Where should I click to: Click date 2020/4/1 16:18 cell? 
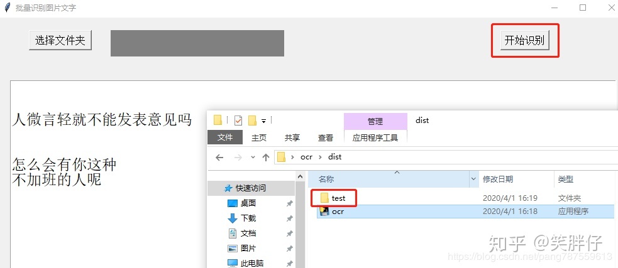click(510, 212)
